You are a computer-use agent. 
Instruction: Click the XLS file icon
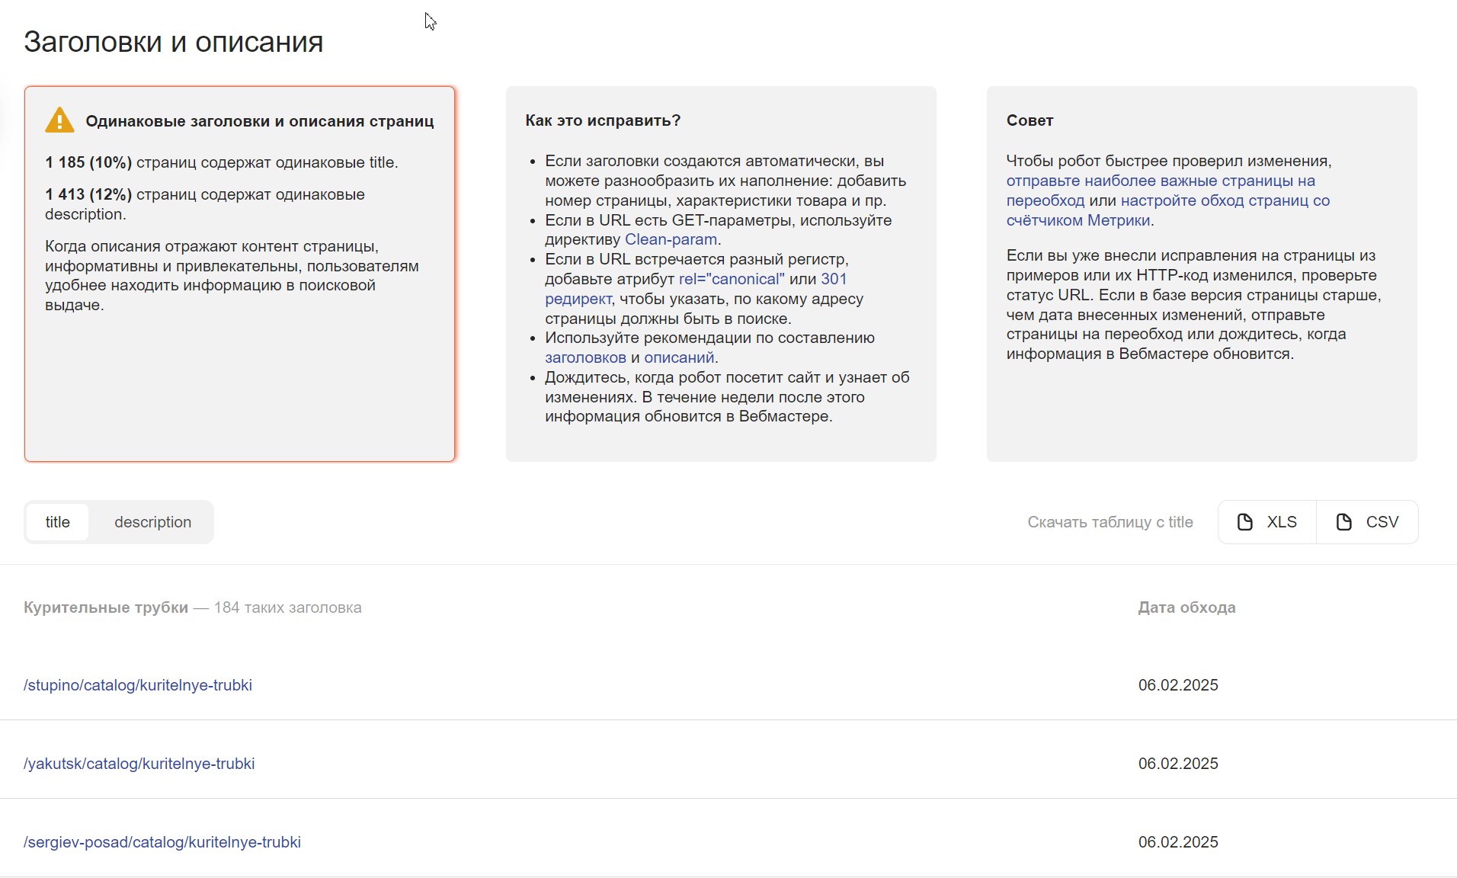coord(1245,522)
